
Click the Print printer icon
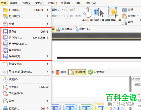5,108
